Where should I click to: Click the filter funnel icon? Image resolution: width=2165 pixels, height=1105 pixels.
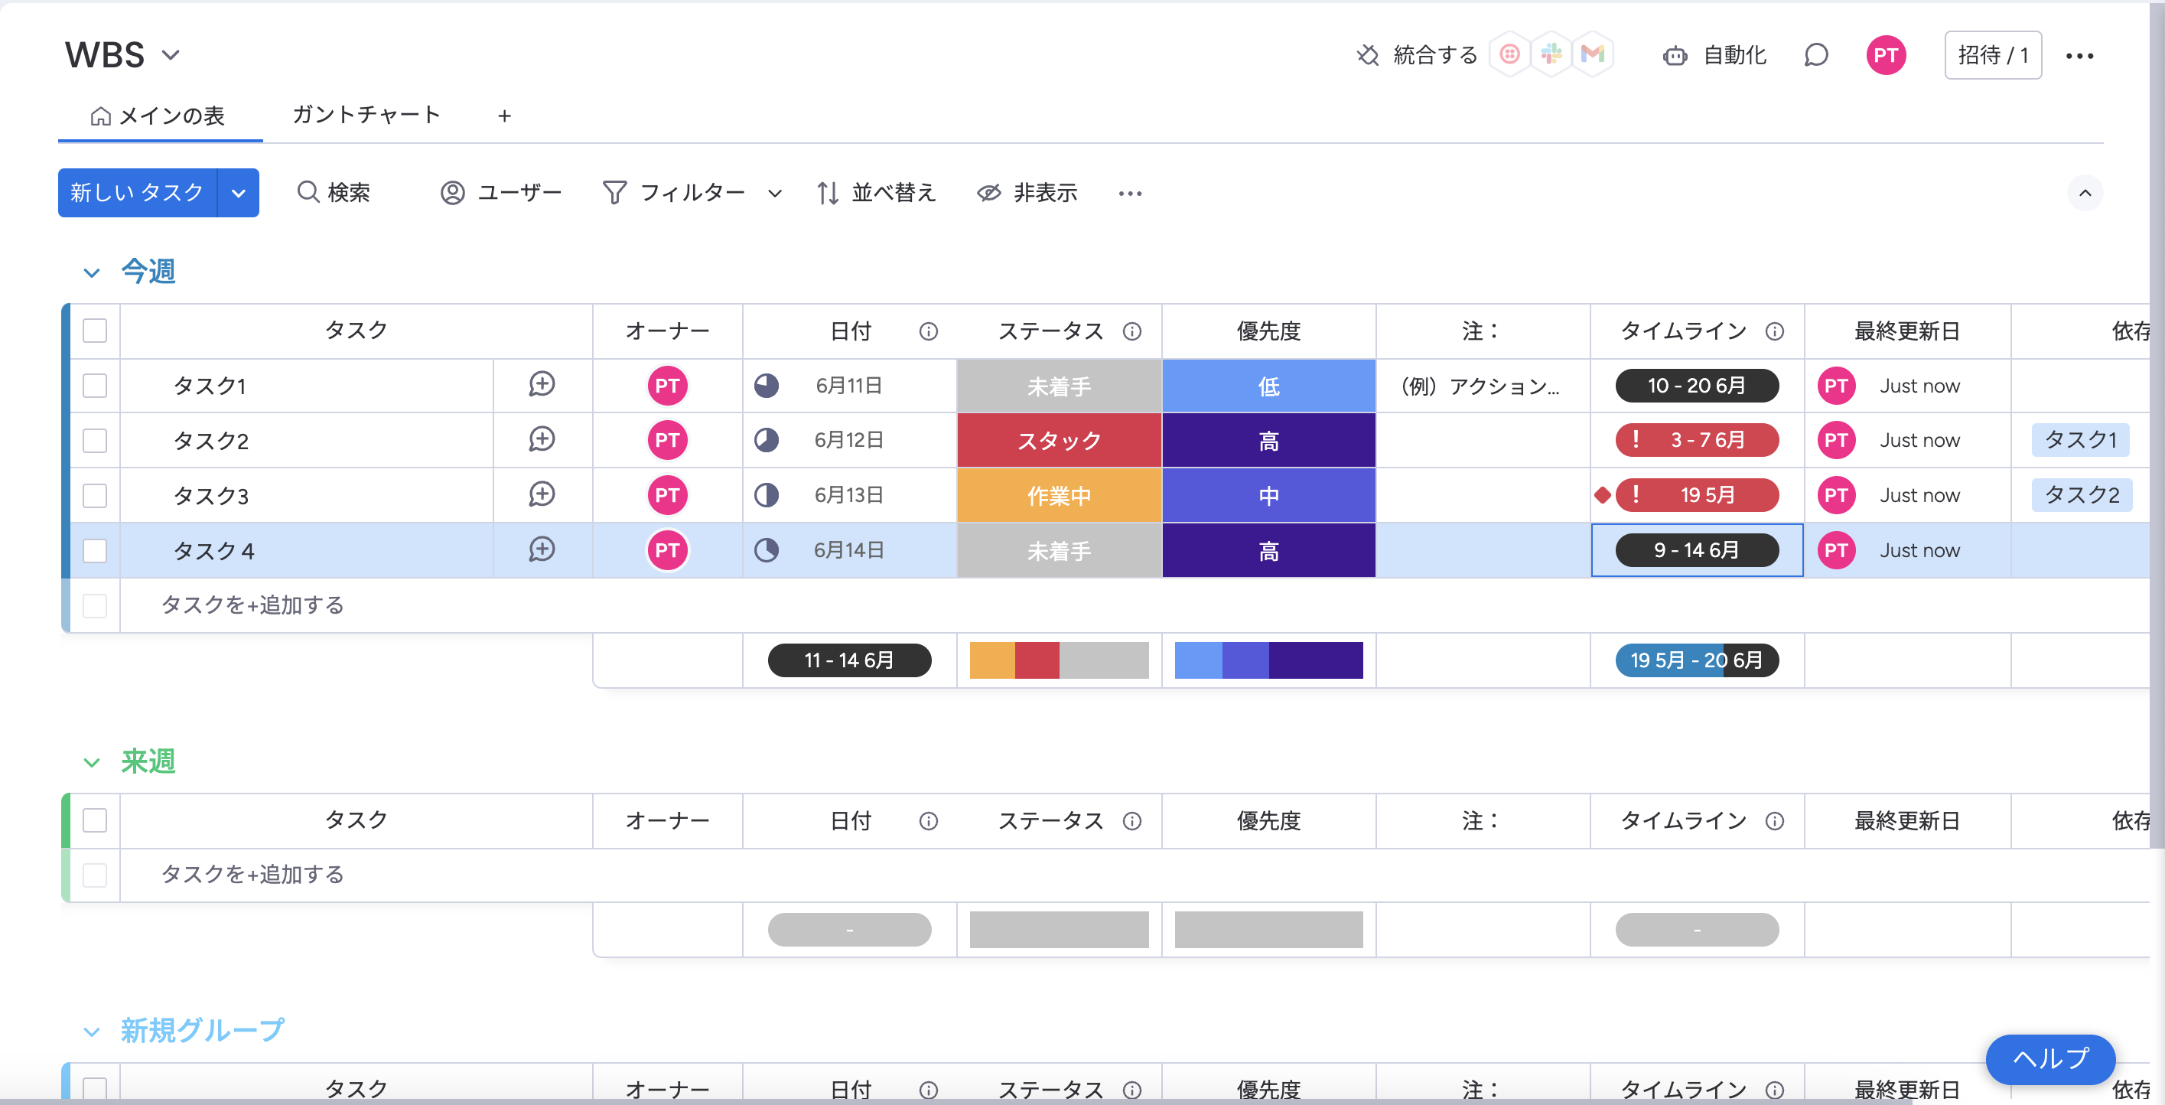[614, 193]
